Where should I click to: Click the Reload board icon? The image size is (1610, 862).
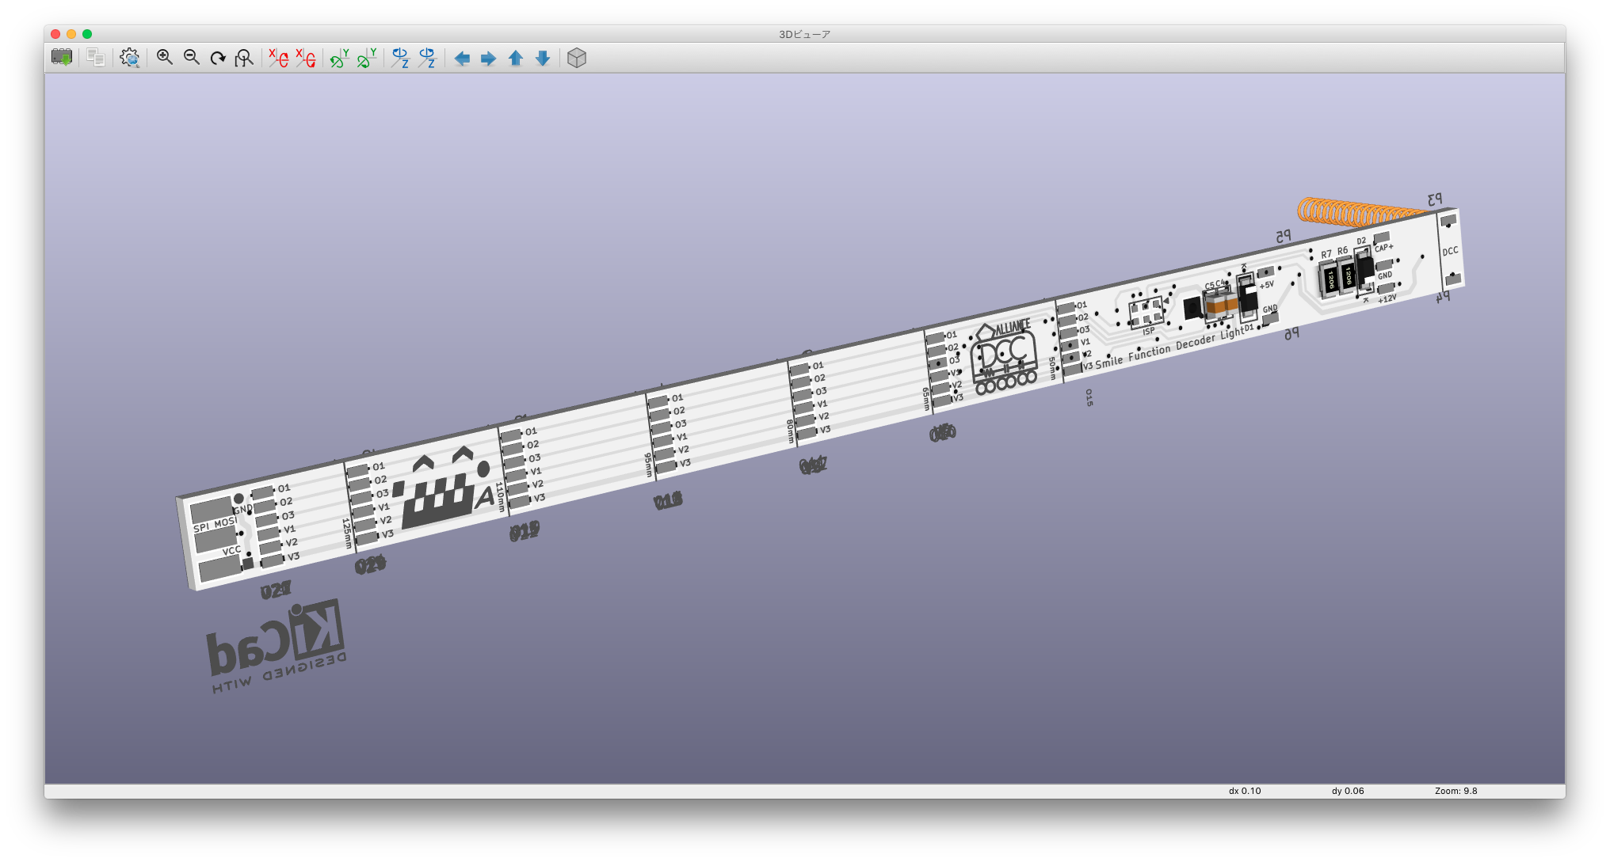pos(62,58)
